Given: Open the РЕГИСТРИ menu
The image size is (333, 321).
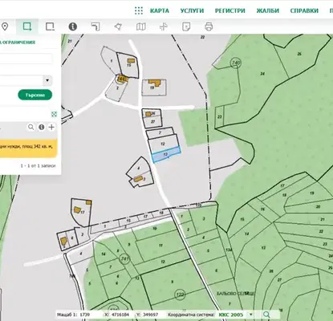Looking at the screenshot, I should pyautogui.click(x=230, y=10).
